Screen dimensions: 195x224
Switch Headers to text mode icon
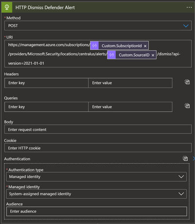point(187,82)
